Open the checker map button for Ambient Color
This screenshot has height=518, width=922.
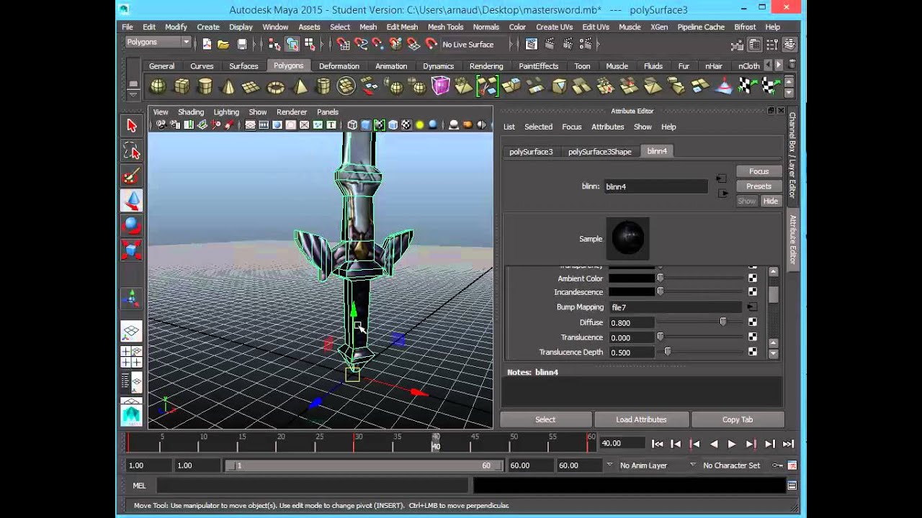coord(752,278)
